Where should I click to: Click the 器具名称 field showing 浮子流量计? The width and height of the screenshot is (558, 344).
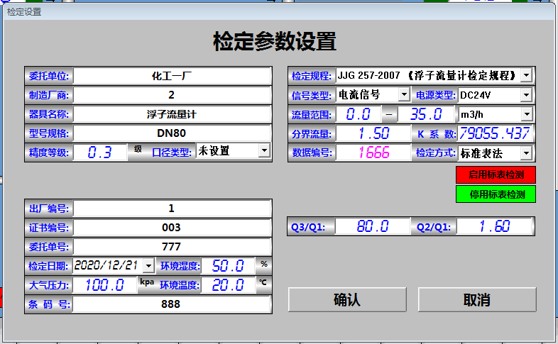coord(173,113)
